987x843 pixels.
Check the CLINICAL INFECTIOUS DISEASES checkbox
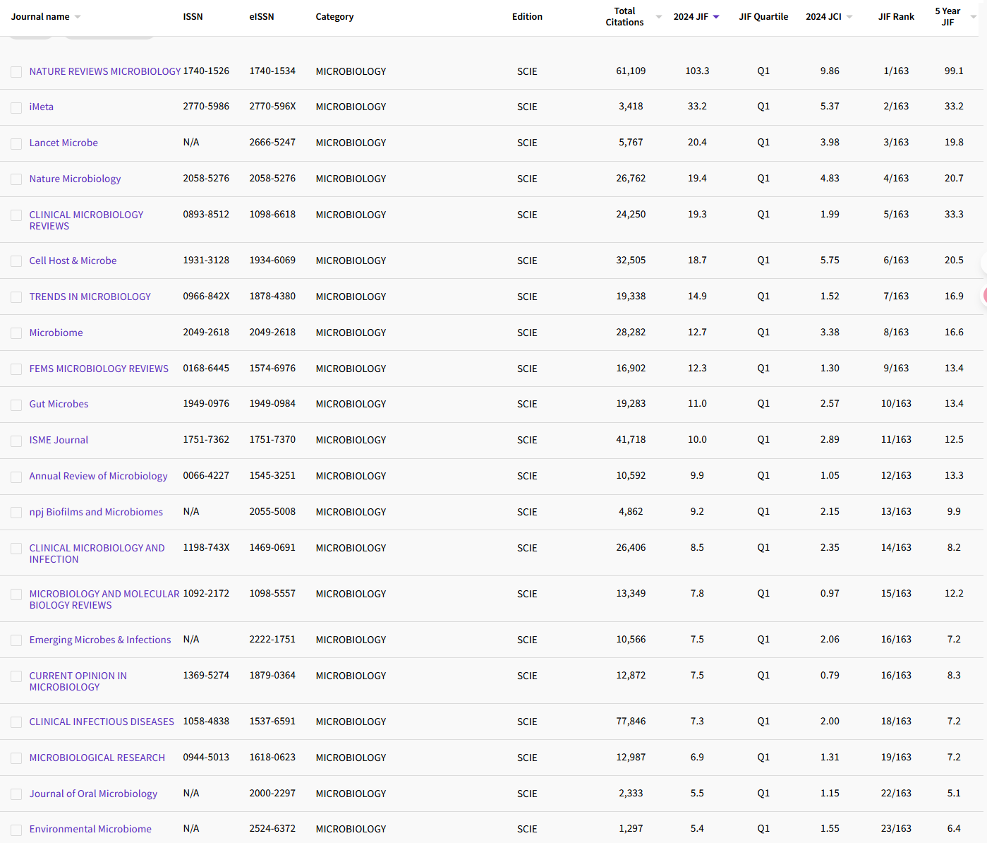(16, 722)
